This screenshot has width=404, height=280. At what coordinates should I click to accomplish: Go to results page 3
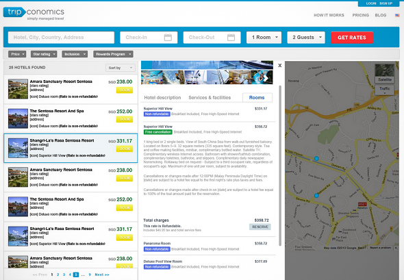[64, 275]
